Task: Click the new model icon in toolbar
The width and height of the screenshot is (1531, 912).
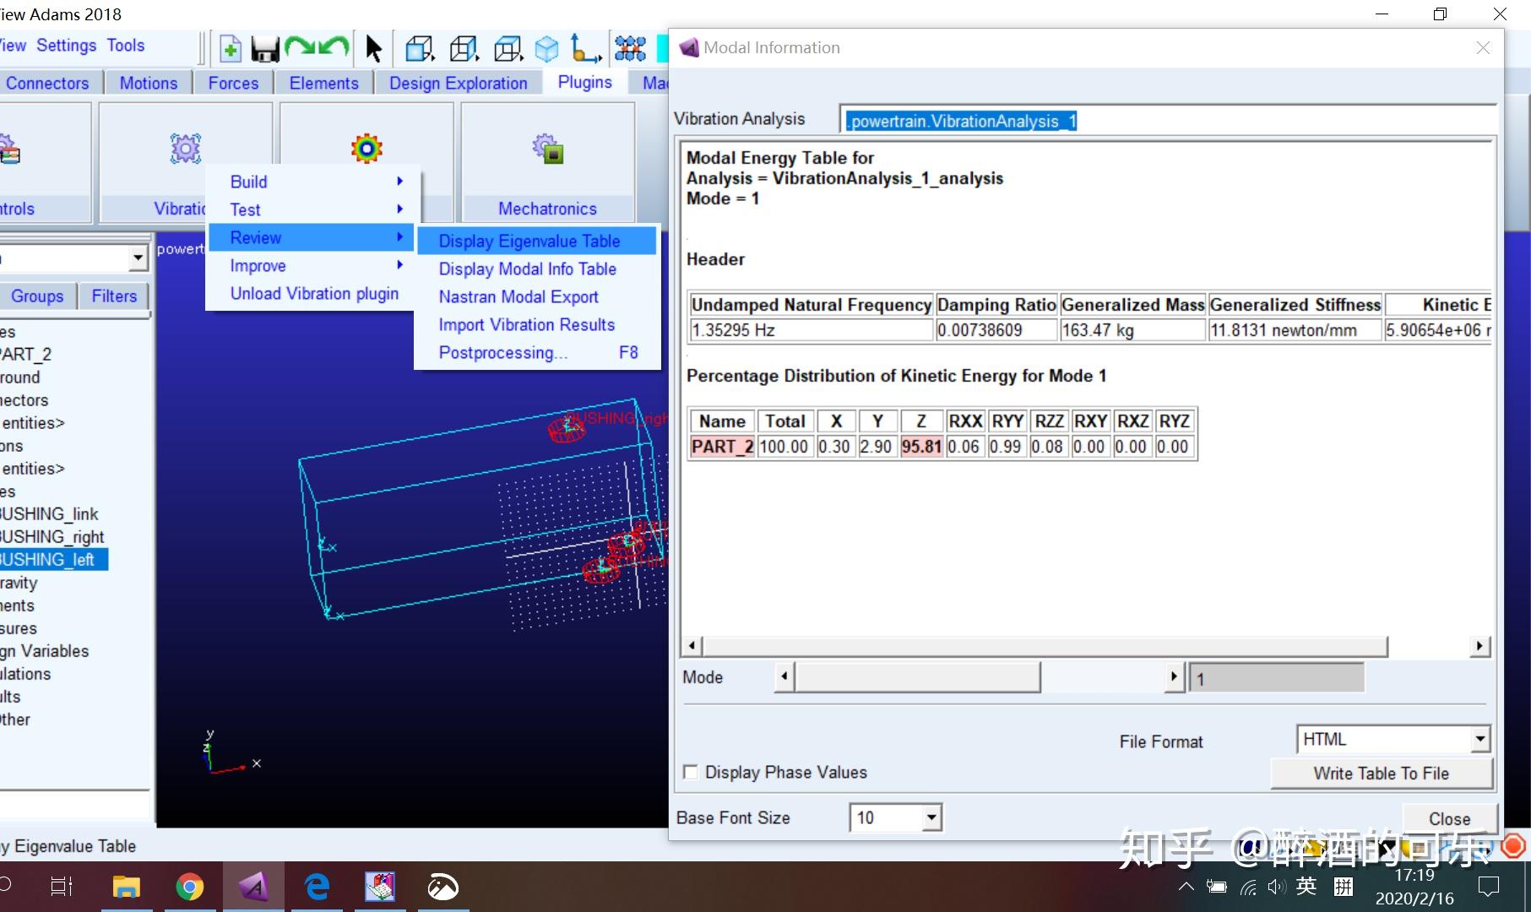Action: pyautogui.click(x=230, y=49)
